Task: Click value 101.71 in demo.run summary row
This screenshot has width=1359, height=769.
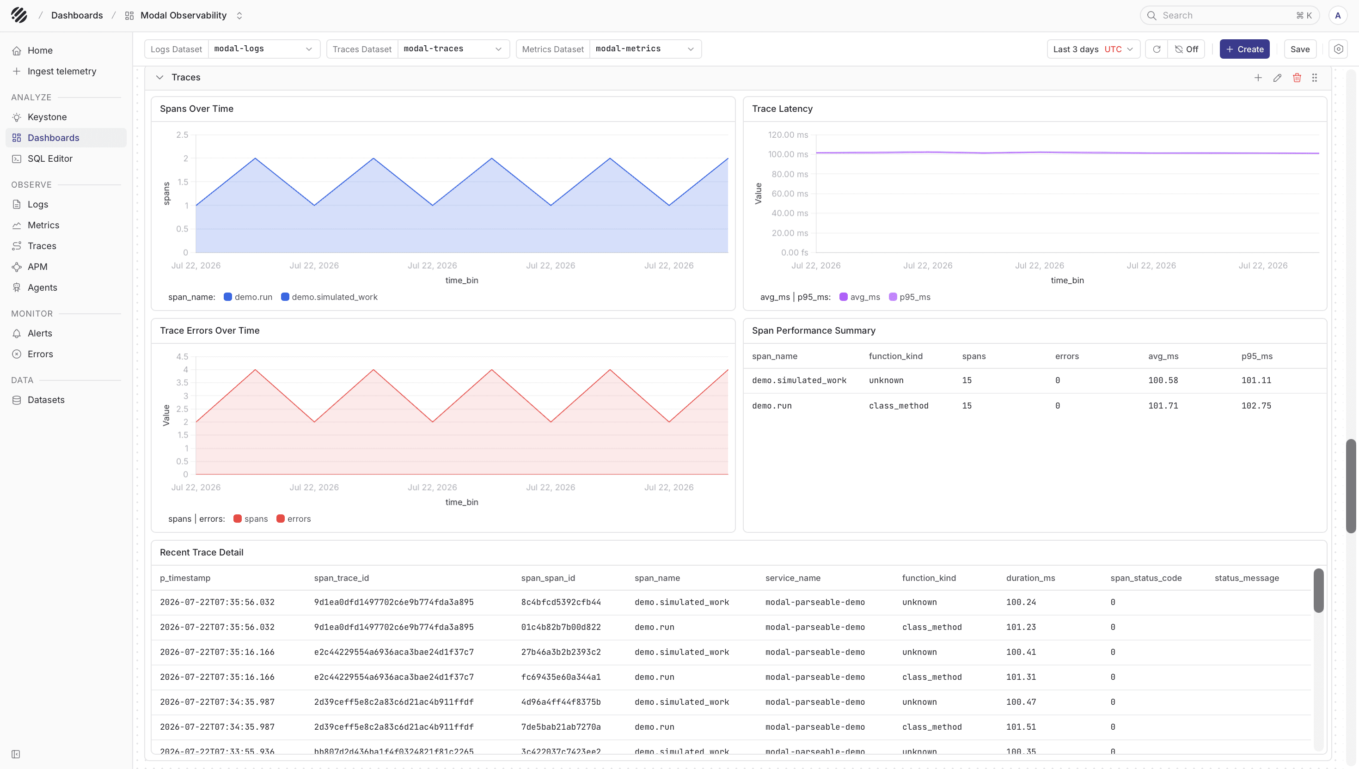Action: 1163,406
